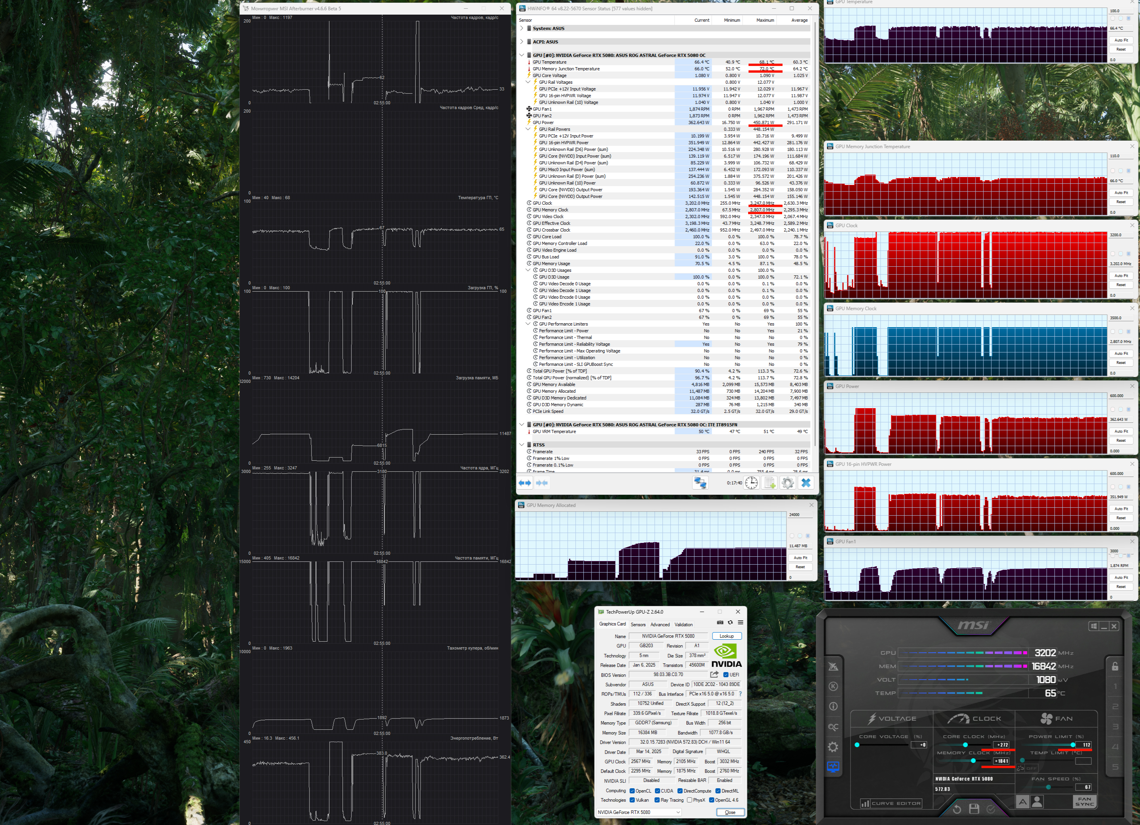Viewport: 1140px width, 825px height.
Task: Open GPU selection dropdown in GPU-Z
Action: pyautogui.click(x=678, y=812)
